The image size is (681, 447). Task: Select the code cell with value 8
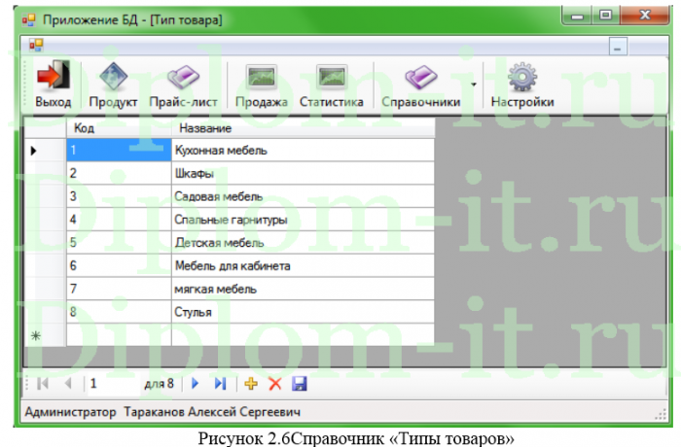tap(119, 312)
